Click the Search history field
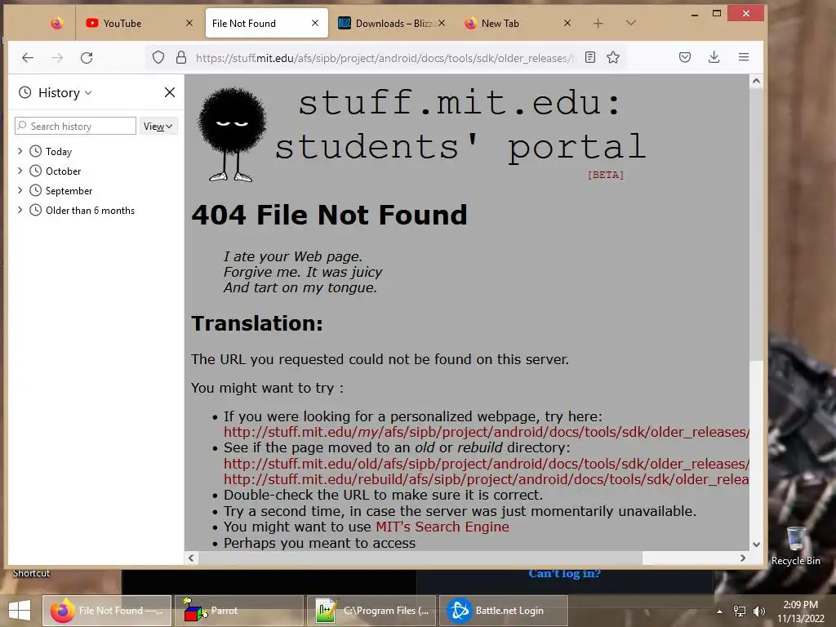 tap(76, 126)
